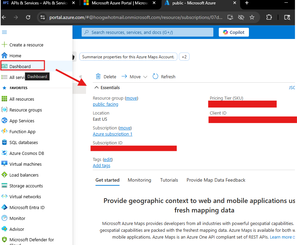Click the FAVORITES star icon
The image size is (297, 245).
pos(4,88)
